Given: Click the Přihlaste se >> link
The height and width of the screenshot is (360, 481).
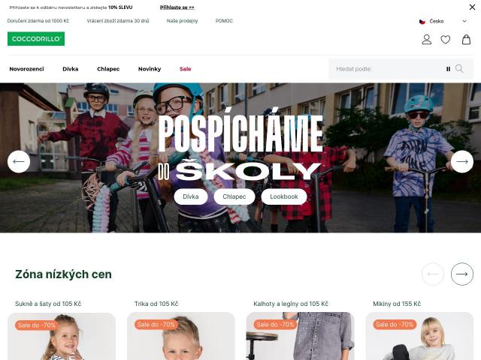Looking at the screenshot, I should (177, 7).
